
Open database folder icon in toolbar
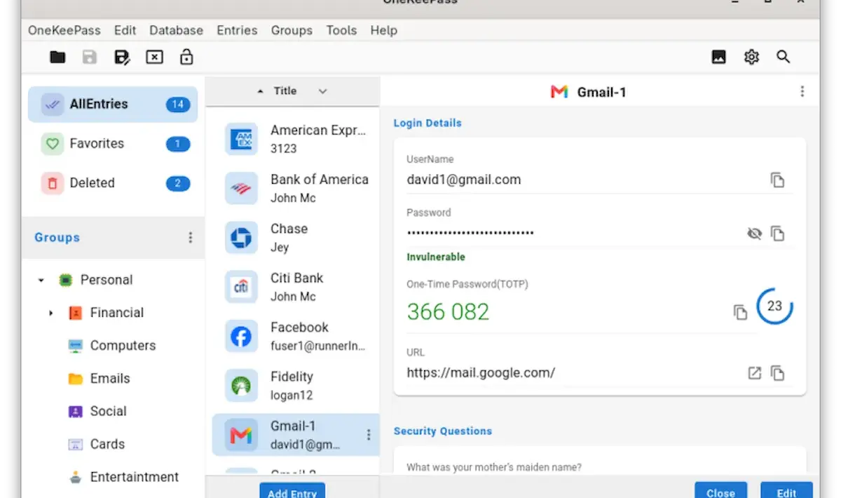coord(57,58)
